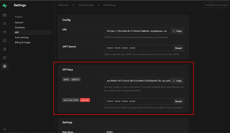The width and height of the screenshot is (230, 133).
Task: Open Database settings in sidebar
Action: (20, 27)
